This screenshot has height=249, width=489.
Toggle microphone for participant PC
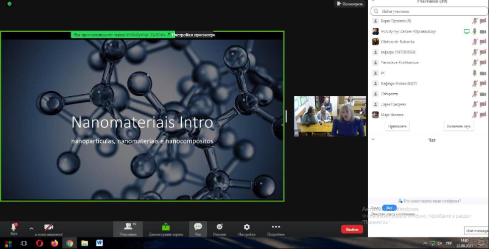point(474,73)
